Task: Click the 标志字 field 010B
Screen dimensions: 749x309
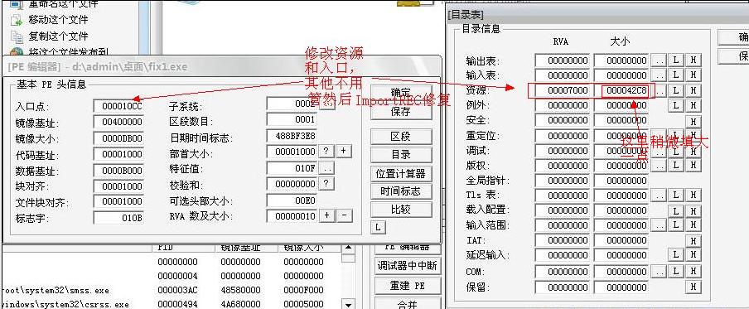Action: [x=118, y=218]
